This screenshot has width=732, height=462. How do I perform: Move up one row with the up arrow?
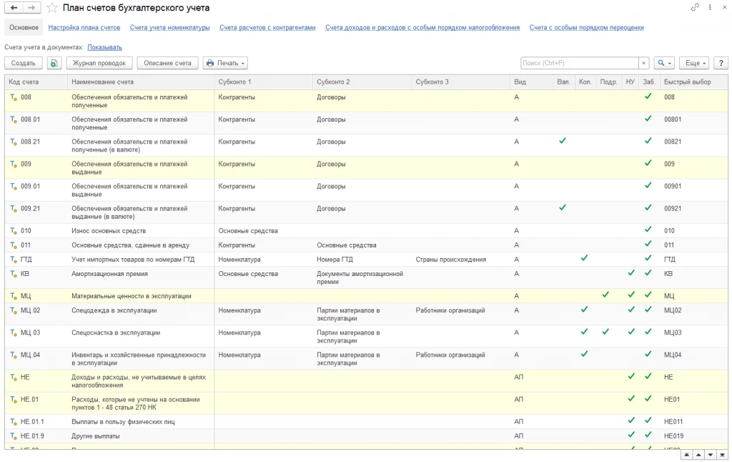point(698,455)
